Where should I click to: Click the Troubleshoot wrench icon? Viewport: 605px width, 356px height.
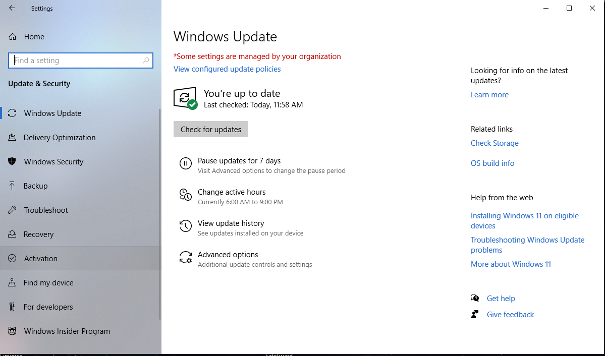[x=12, y=210]
